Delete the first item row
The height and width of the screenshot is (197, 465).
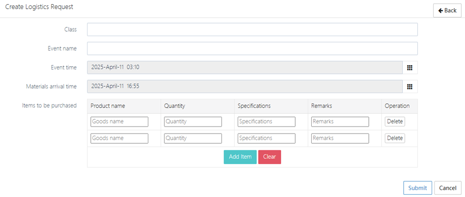click(395, 122)
